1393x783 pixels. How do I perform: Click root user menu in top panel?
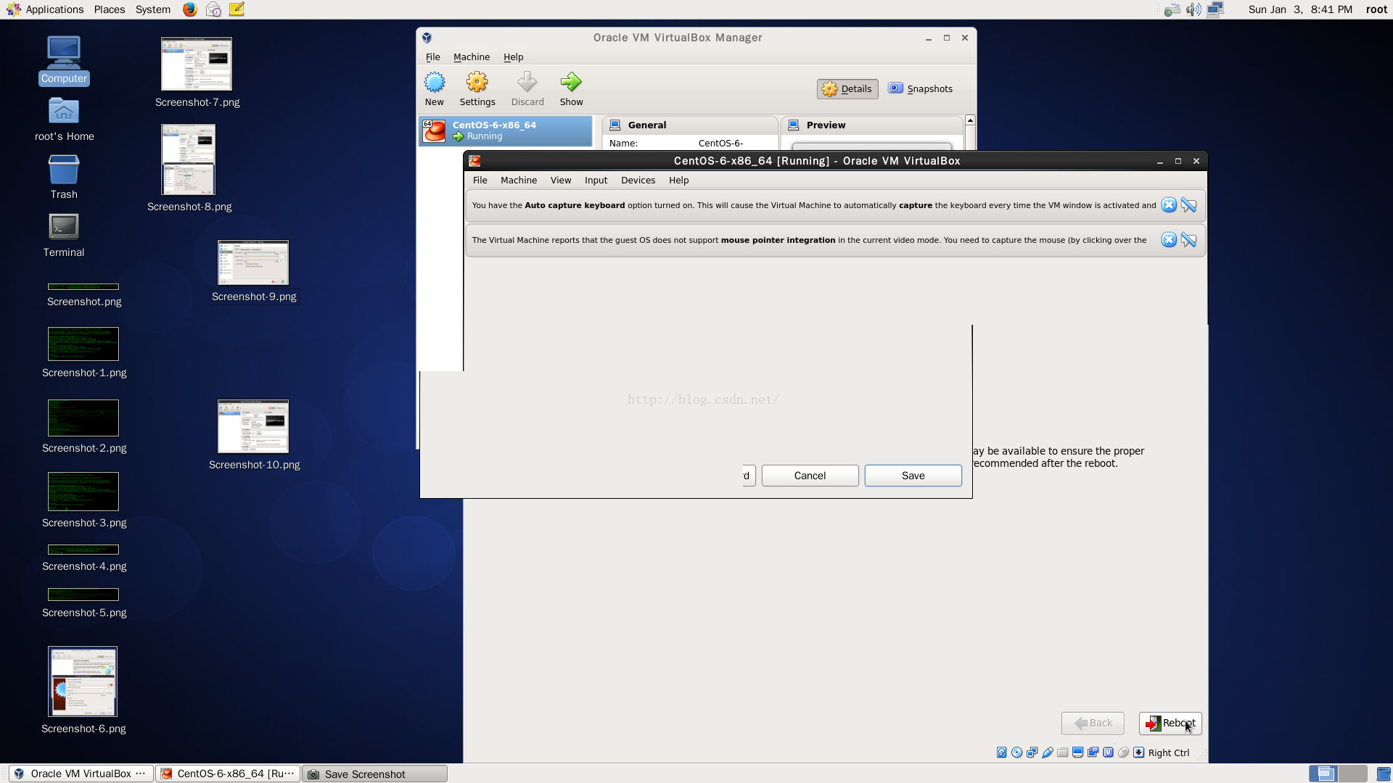1376,9
